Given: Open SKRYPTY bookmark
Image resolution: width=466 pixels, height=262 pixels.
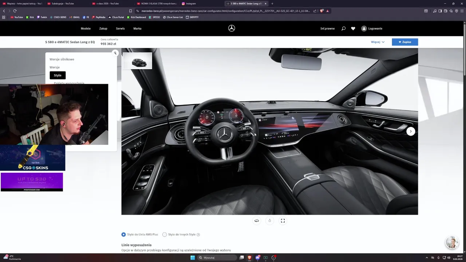Looking at the screenshot, I should point(192,17).
